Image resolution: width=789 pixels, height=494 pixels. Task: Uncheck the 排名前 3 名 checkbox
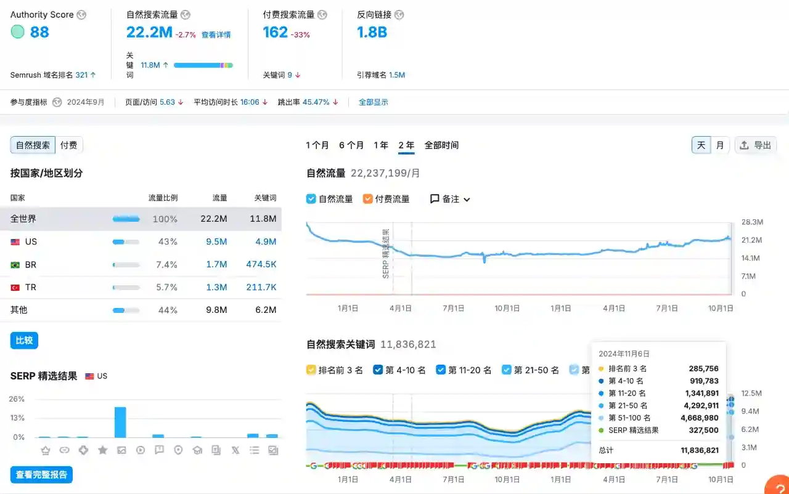311,370
